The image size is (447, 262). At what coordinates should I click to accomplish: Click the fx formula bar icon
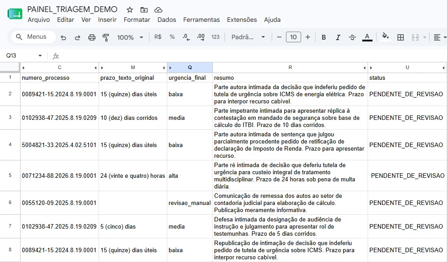[56, 56]
